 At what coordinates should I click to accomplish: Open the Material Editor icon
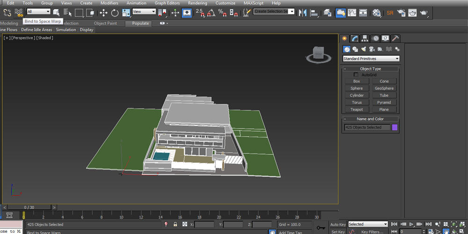(x=377, y=13)
